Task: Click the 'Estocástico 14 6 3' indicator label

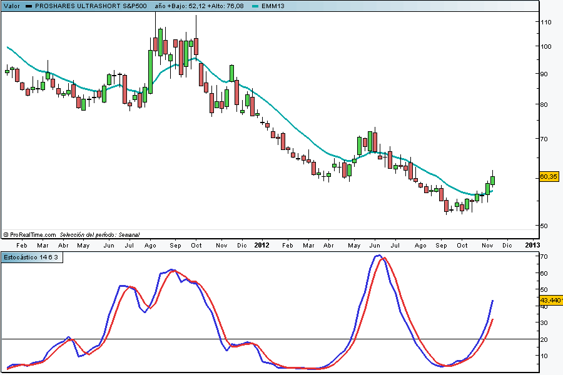Action: (31, 257)
